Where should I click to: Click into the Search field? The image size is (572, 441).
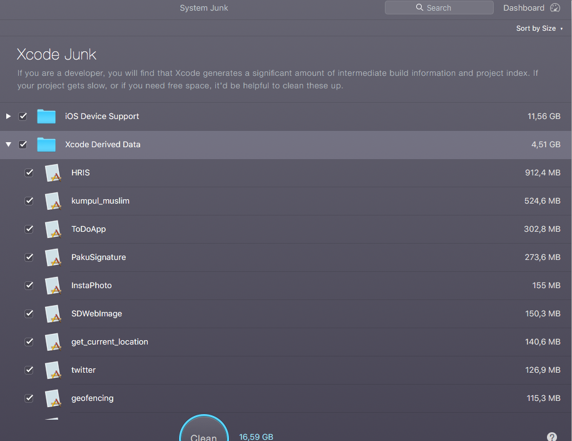pyautogui.click(x=439, y=8)
